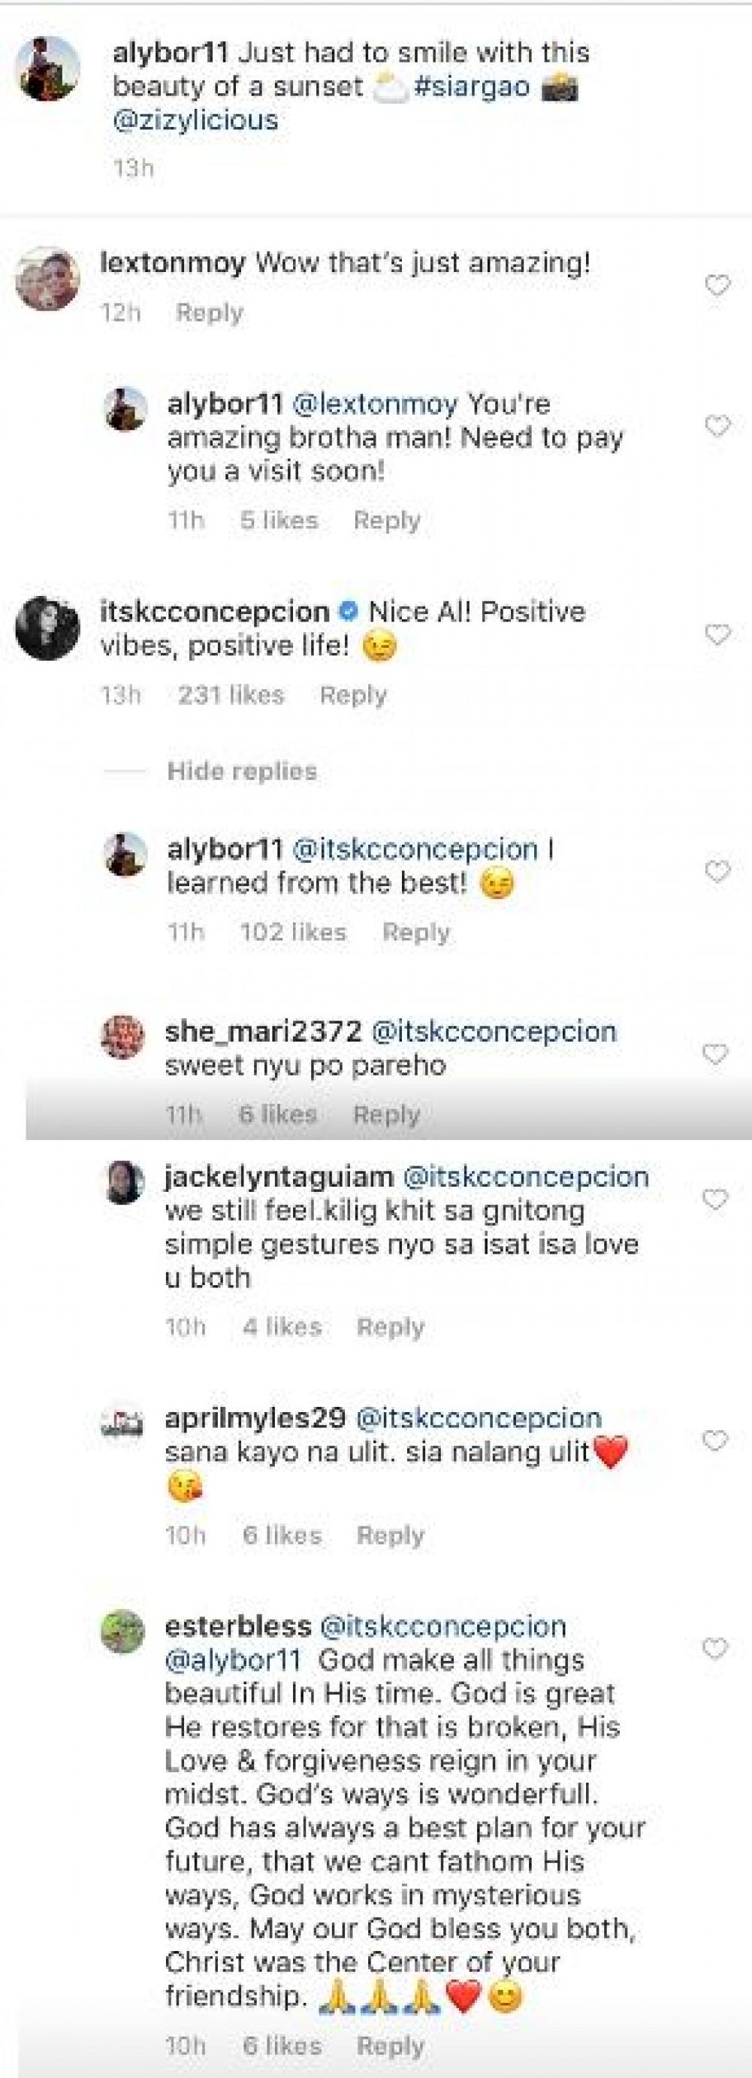This screenshot has width=752, height=2078.
Task: Like aprilmyles29's comment
Action: tap(715, 1440)
